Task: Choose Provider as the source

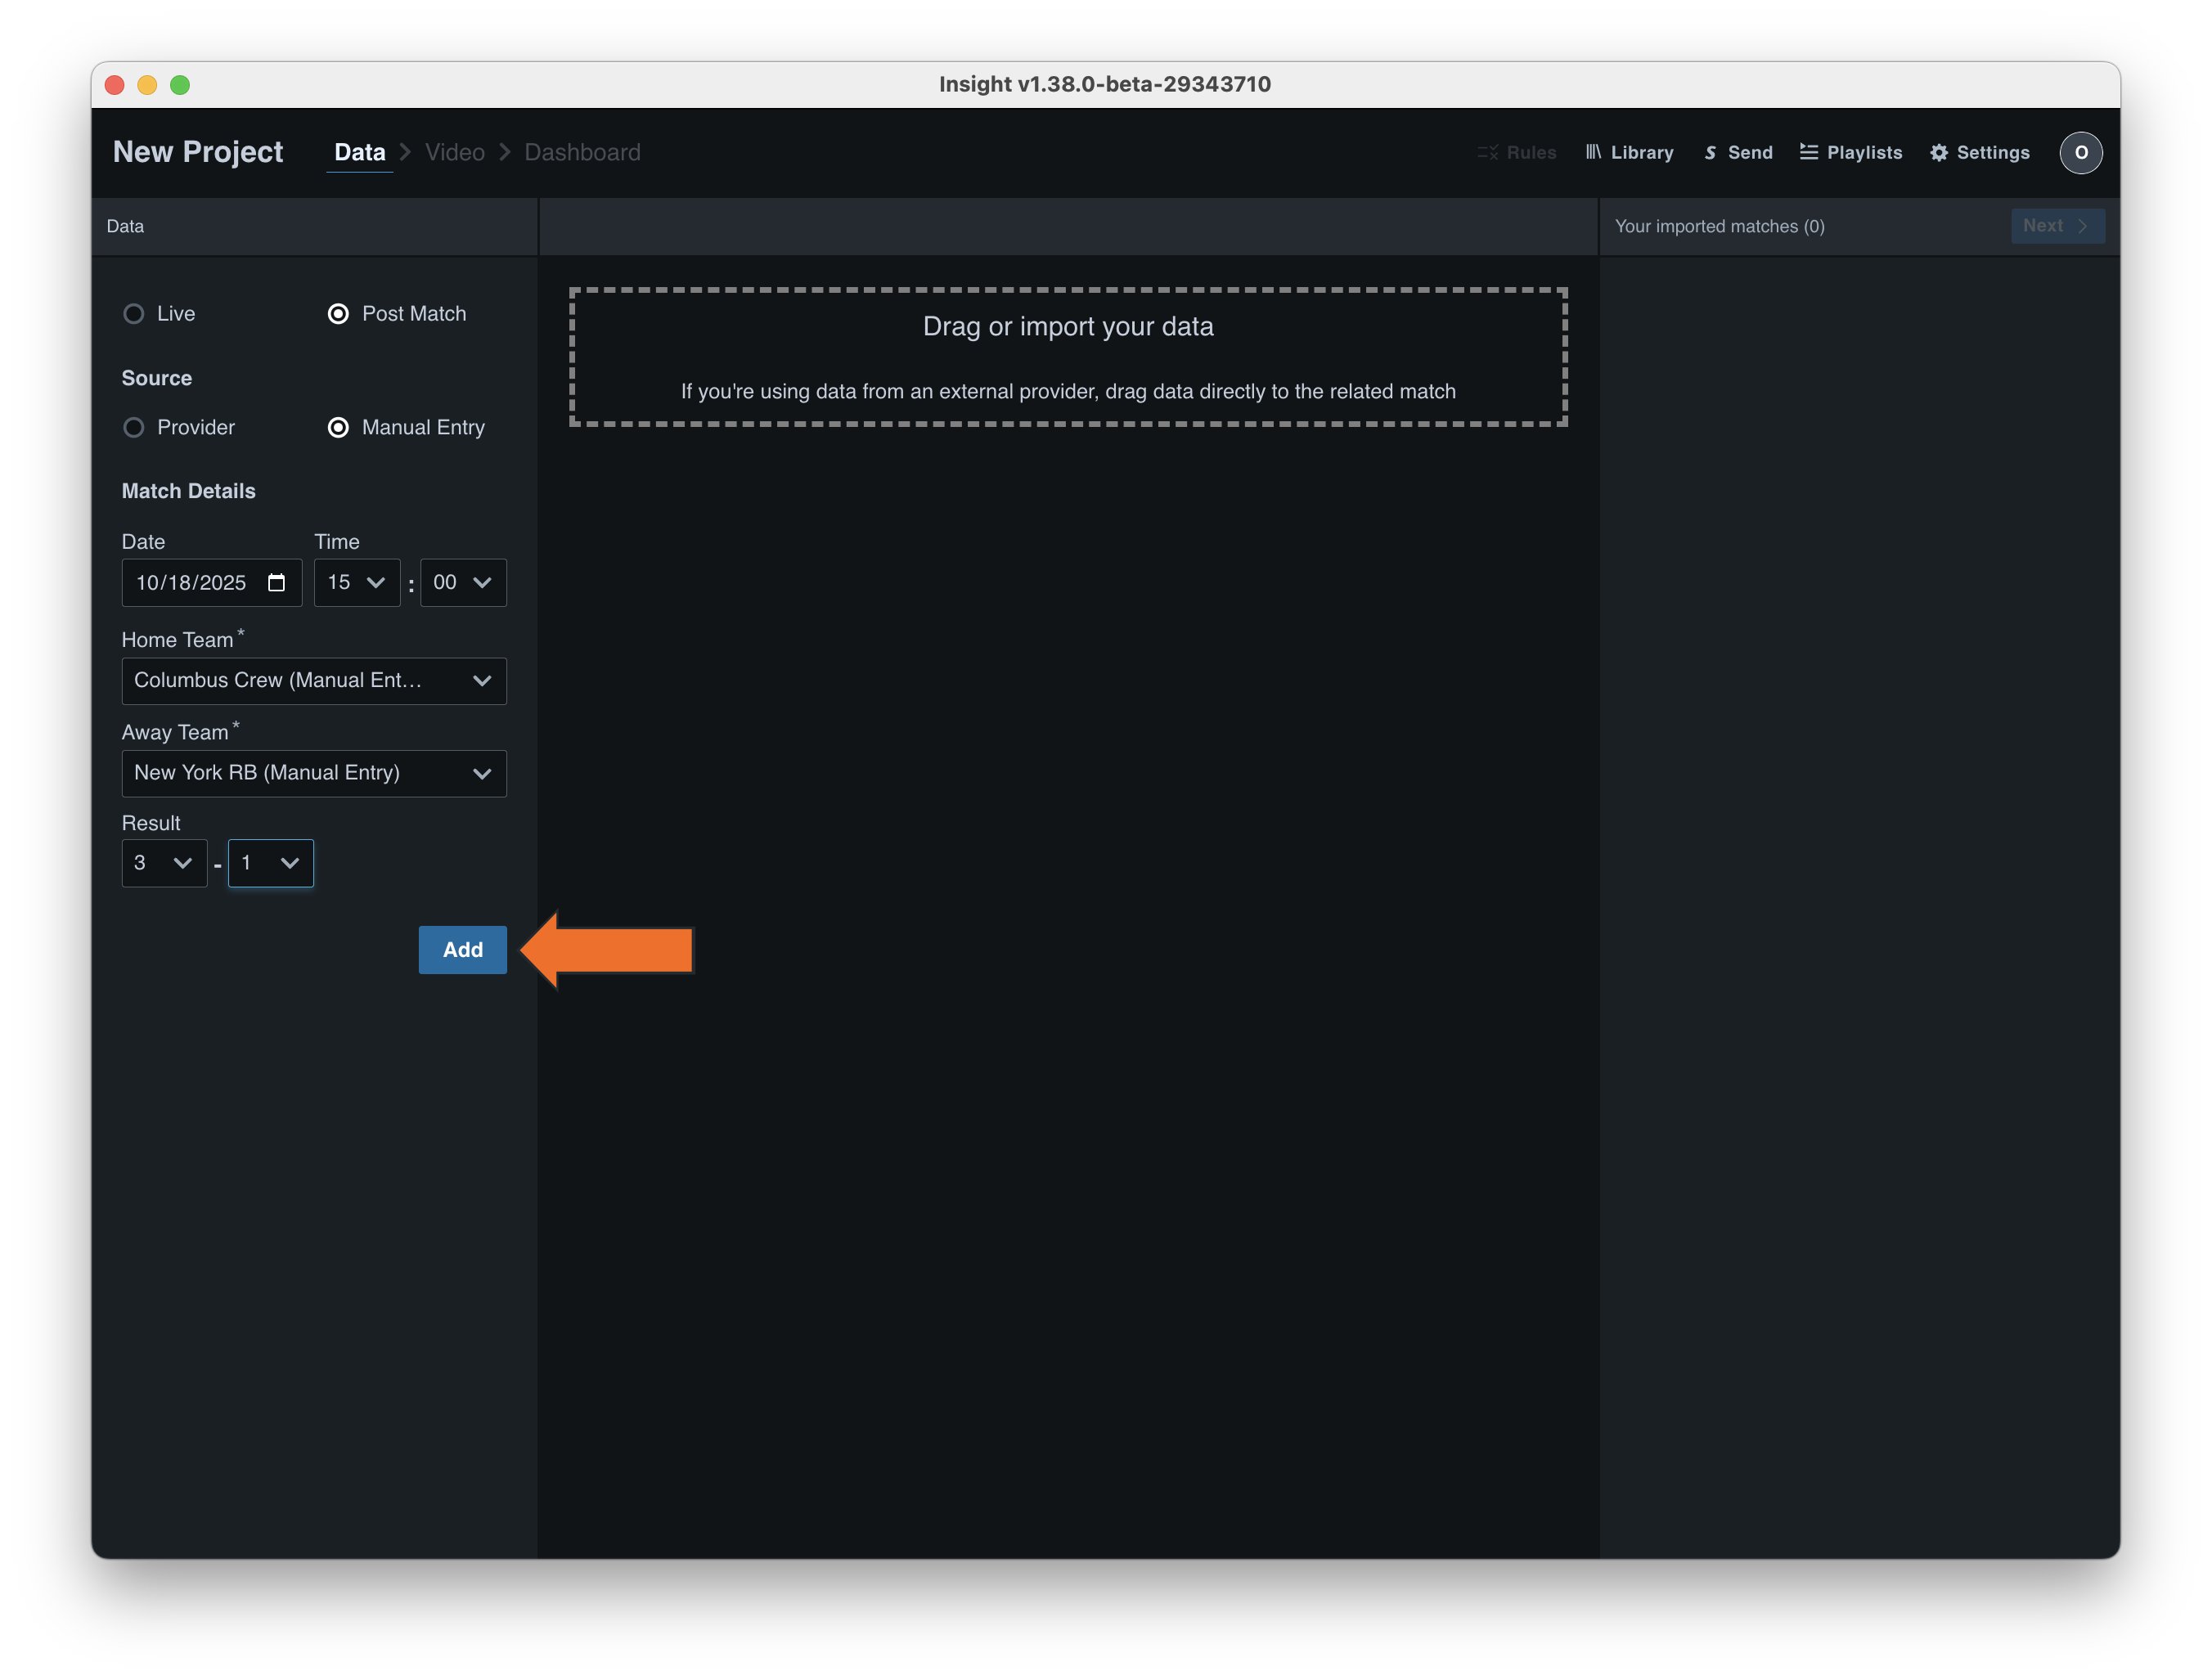Action: 133,428
